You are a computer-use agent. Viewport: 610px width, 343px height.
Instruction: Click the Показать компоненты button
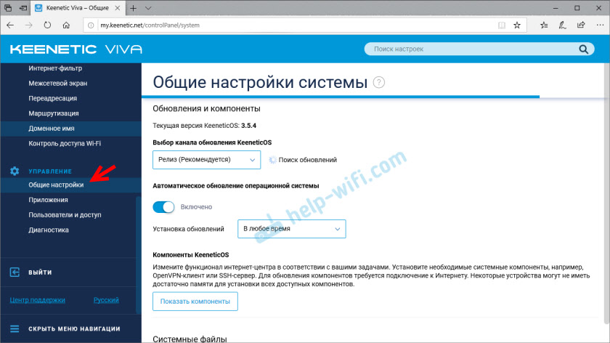click(195, 302)
